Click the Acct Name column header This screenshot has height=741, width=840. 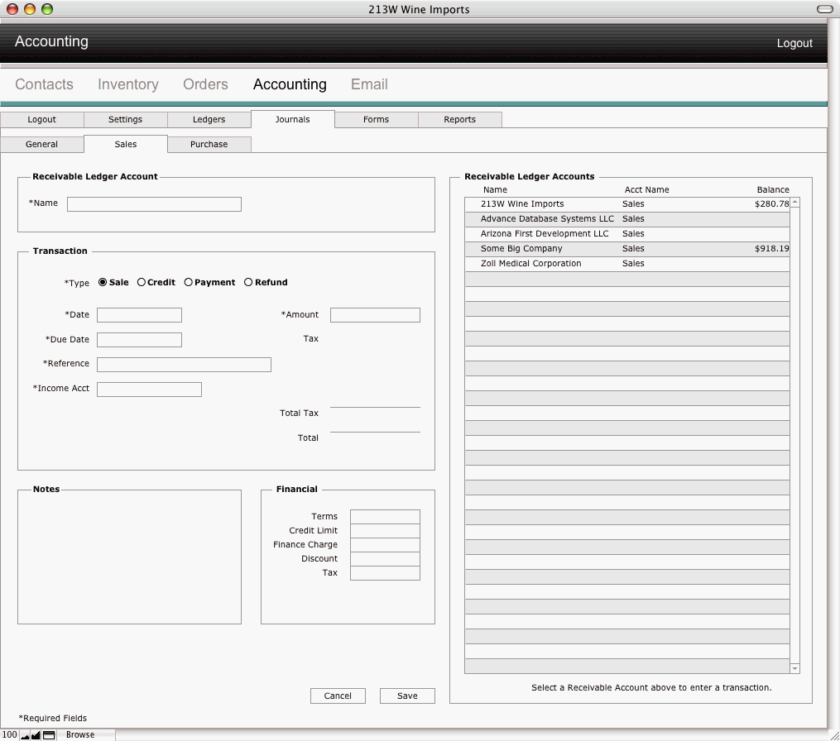point(646,189)
